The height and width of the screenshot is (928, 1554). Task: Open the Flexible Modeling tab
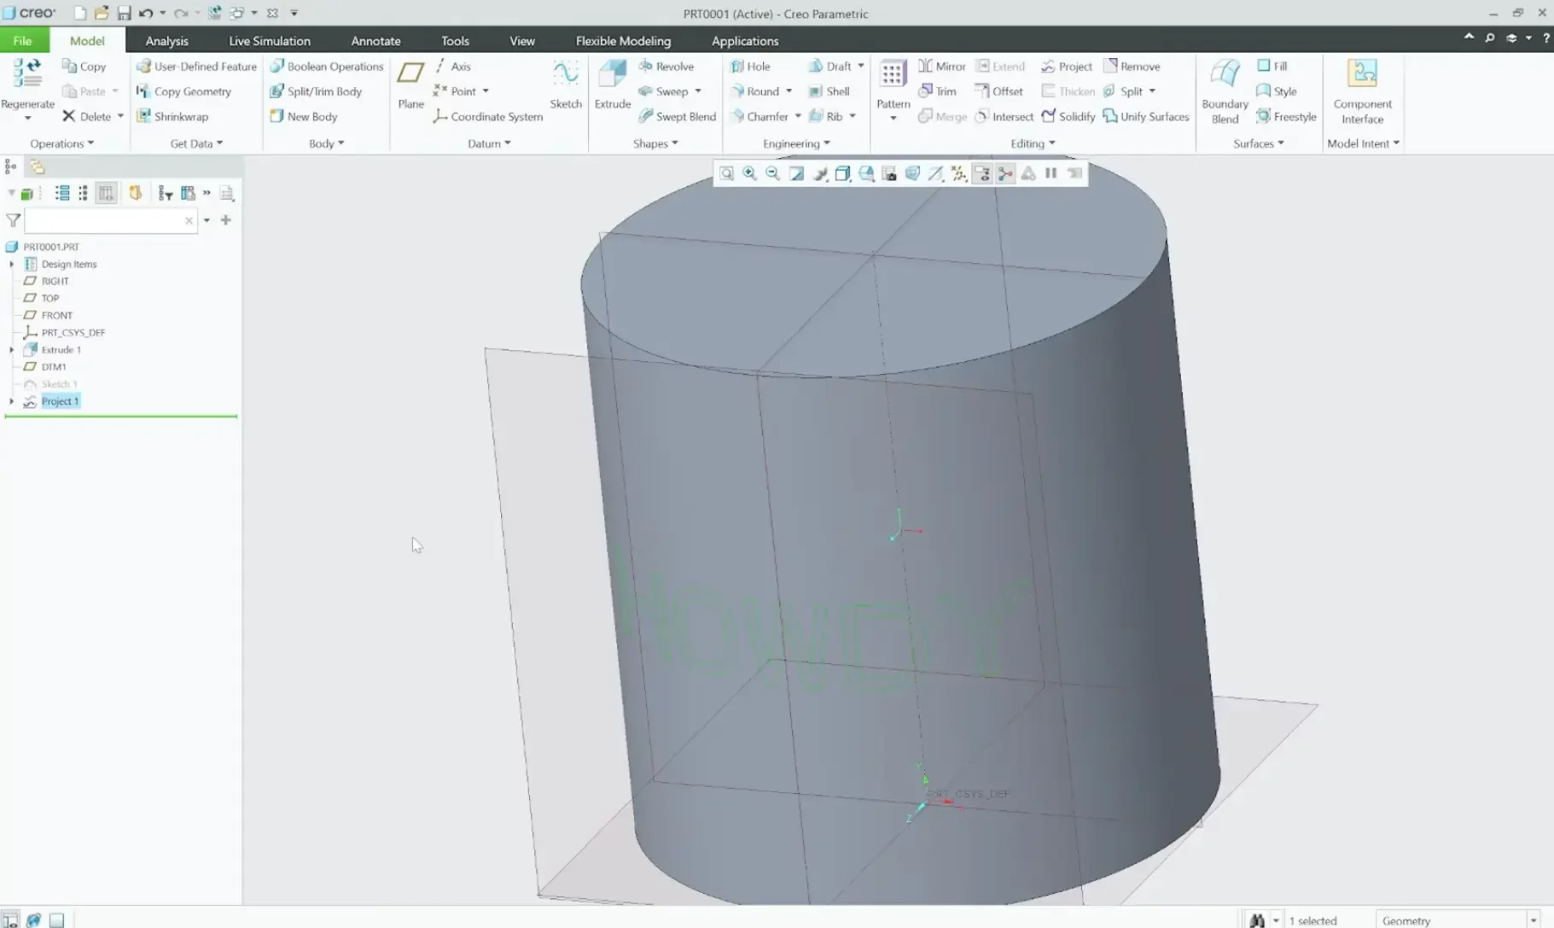(x=623, y=40)
